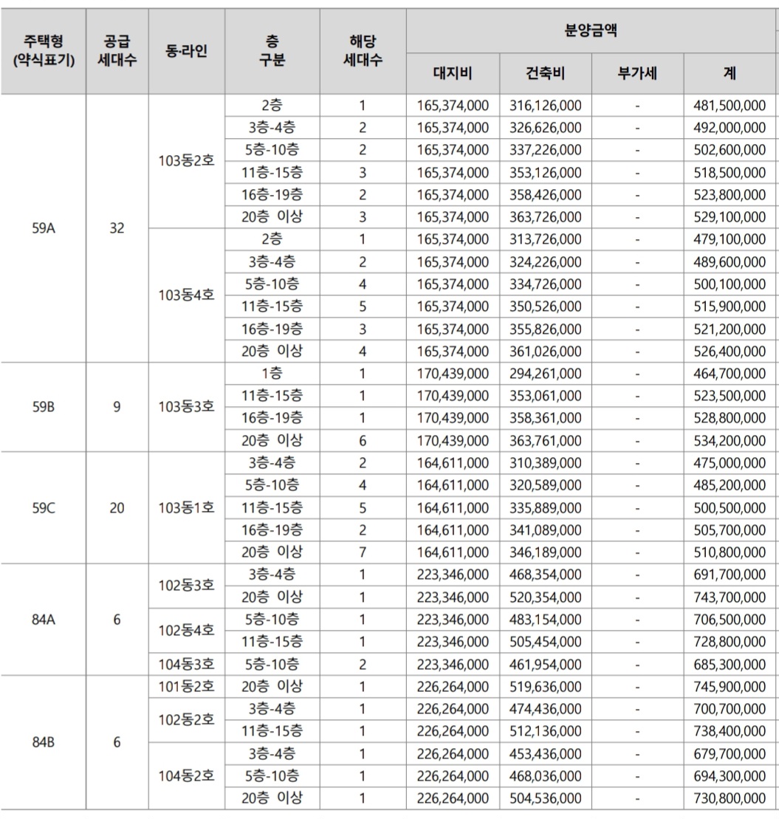779x819 pixels.
Task: Click total price 518,500,000
Action: click(x=730, y=172)
